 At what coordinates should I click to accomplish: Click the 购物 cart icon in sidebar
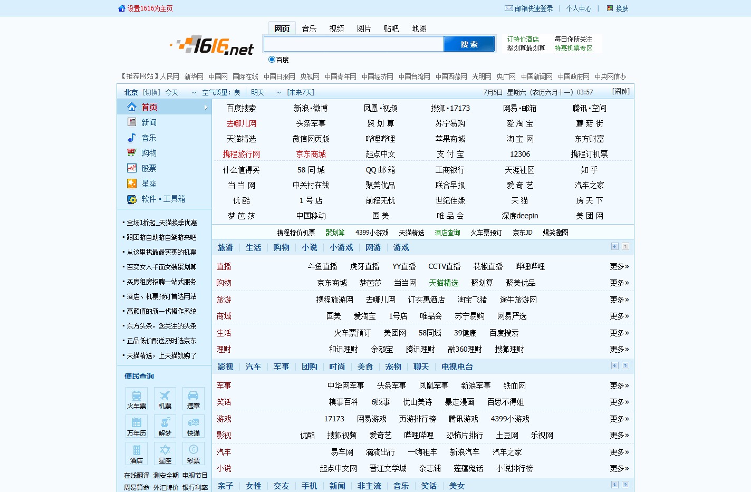(132, 153)
